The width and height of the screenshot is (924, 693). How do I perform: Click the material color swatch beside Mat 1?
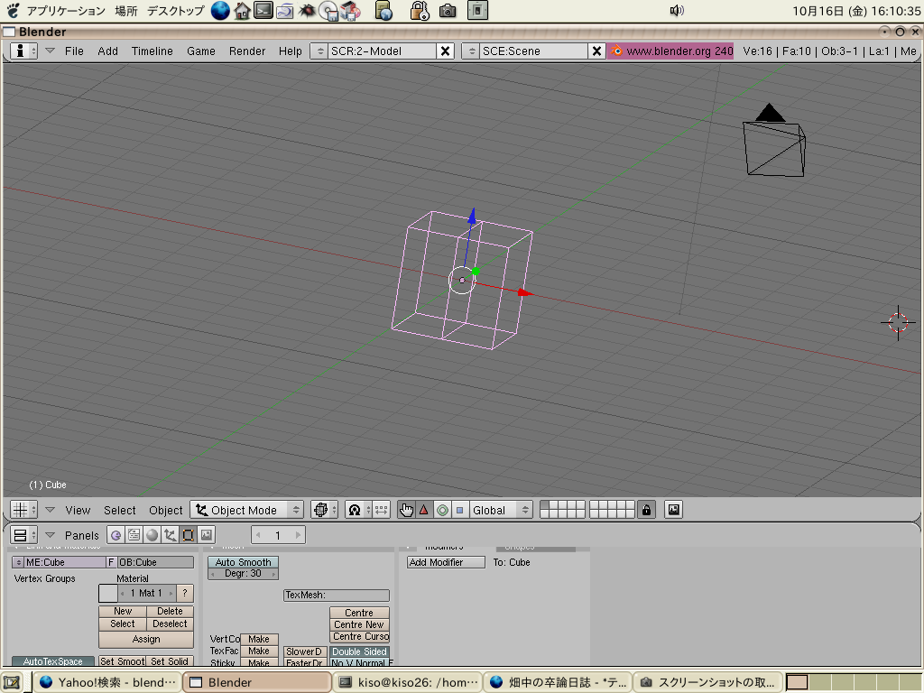click(x=108, y=593)
